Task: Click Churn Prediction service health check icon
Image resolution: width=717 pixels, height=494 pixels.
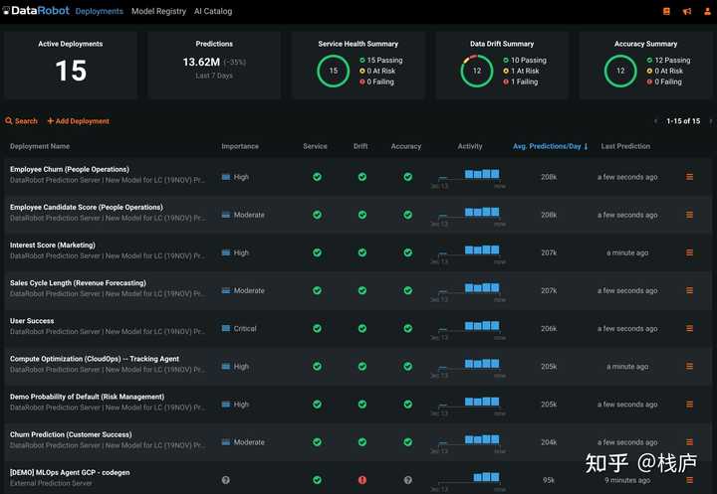Action: pos(317,442)
